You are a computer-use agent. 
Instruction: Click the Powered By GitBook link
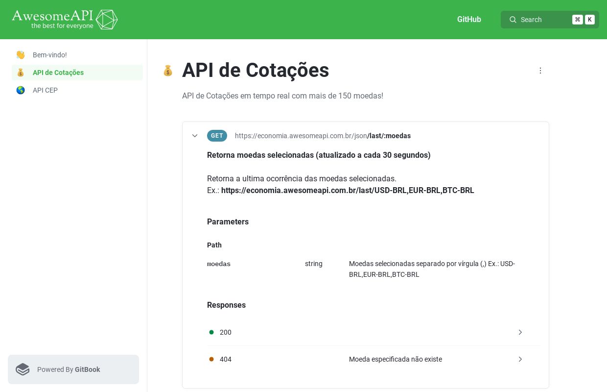73,369
